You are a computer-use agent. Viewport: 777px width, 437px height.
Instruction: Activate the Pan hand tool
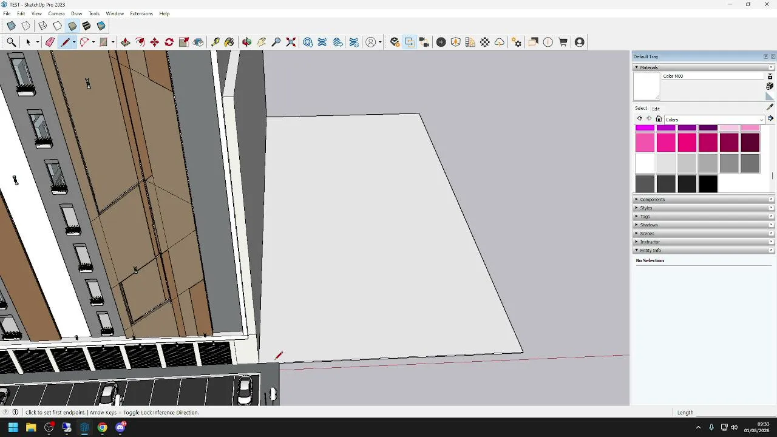click(x=262, y=42)
